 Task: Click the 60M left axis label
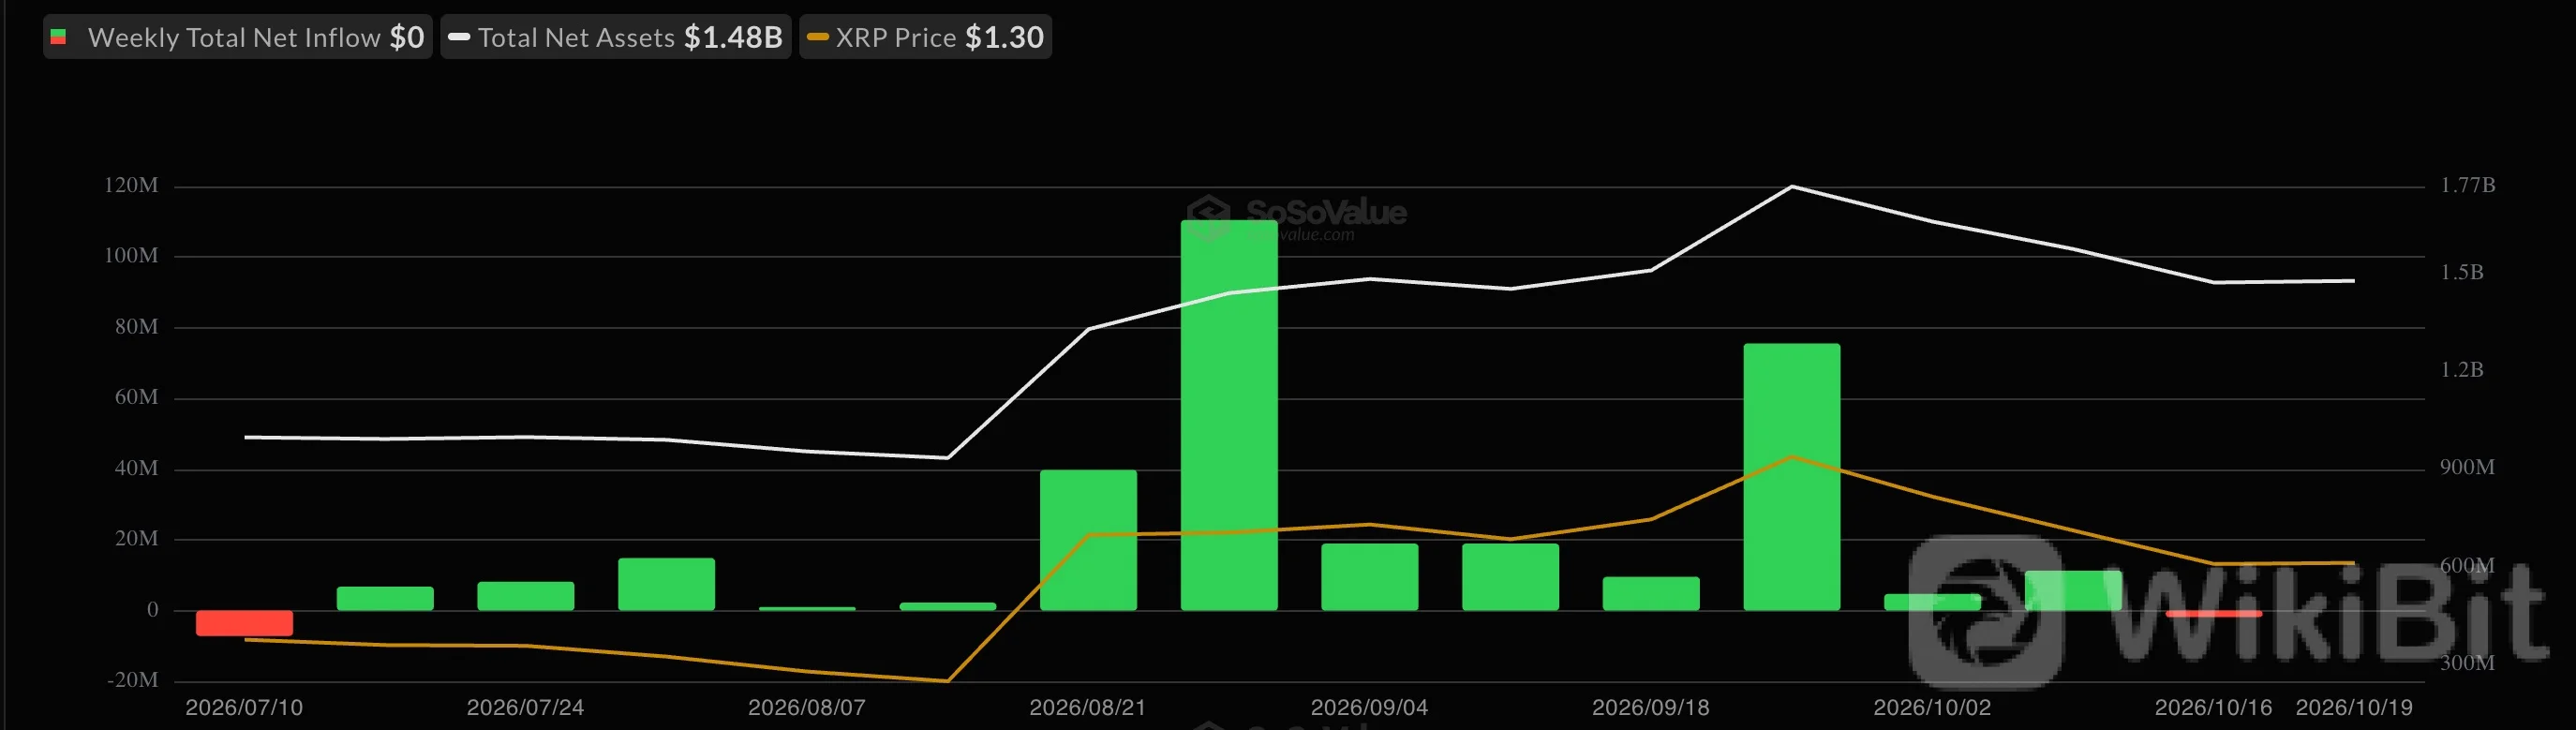[137, 397]
